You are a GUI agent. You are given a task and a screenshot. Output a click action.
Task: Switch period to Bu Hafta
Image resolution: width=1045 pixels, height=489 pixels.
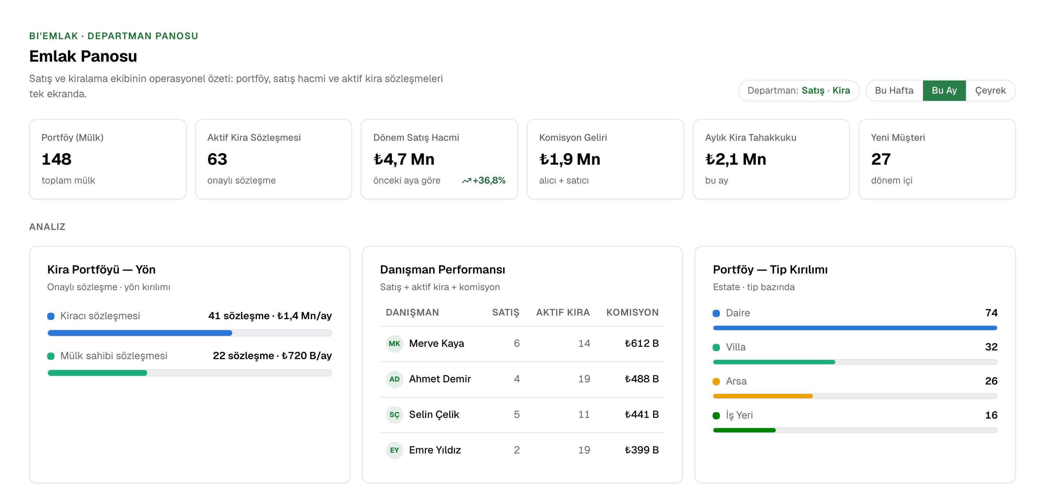(x=894, y=90)
